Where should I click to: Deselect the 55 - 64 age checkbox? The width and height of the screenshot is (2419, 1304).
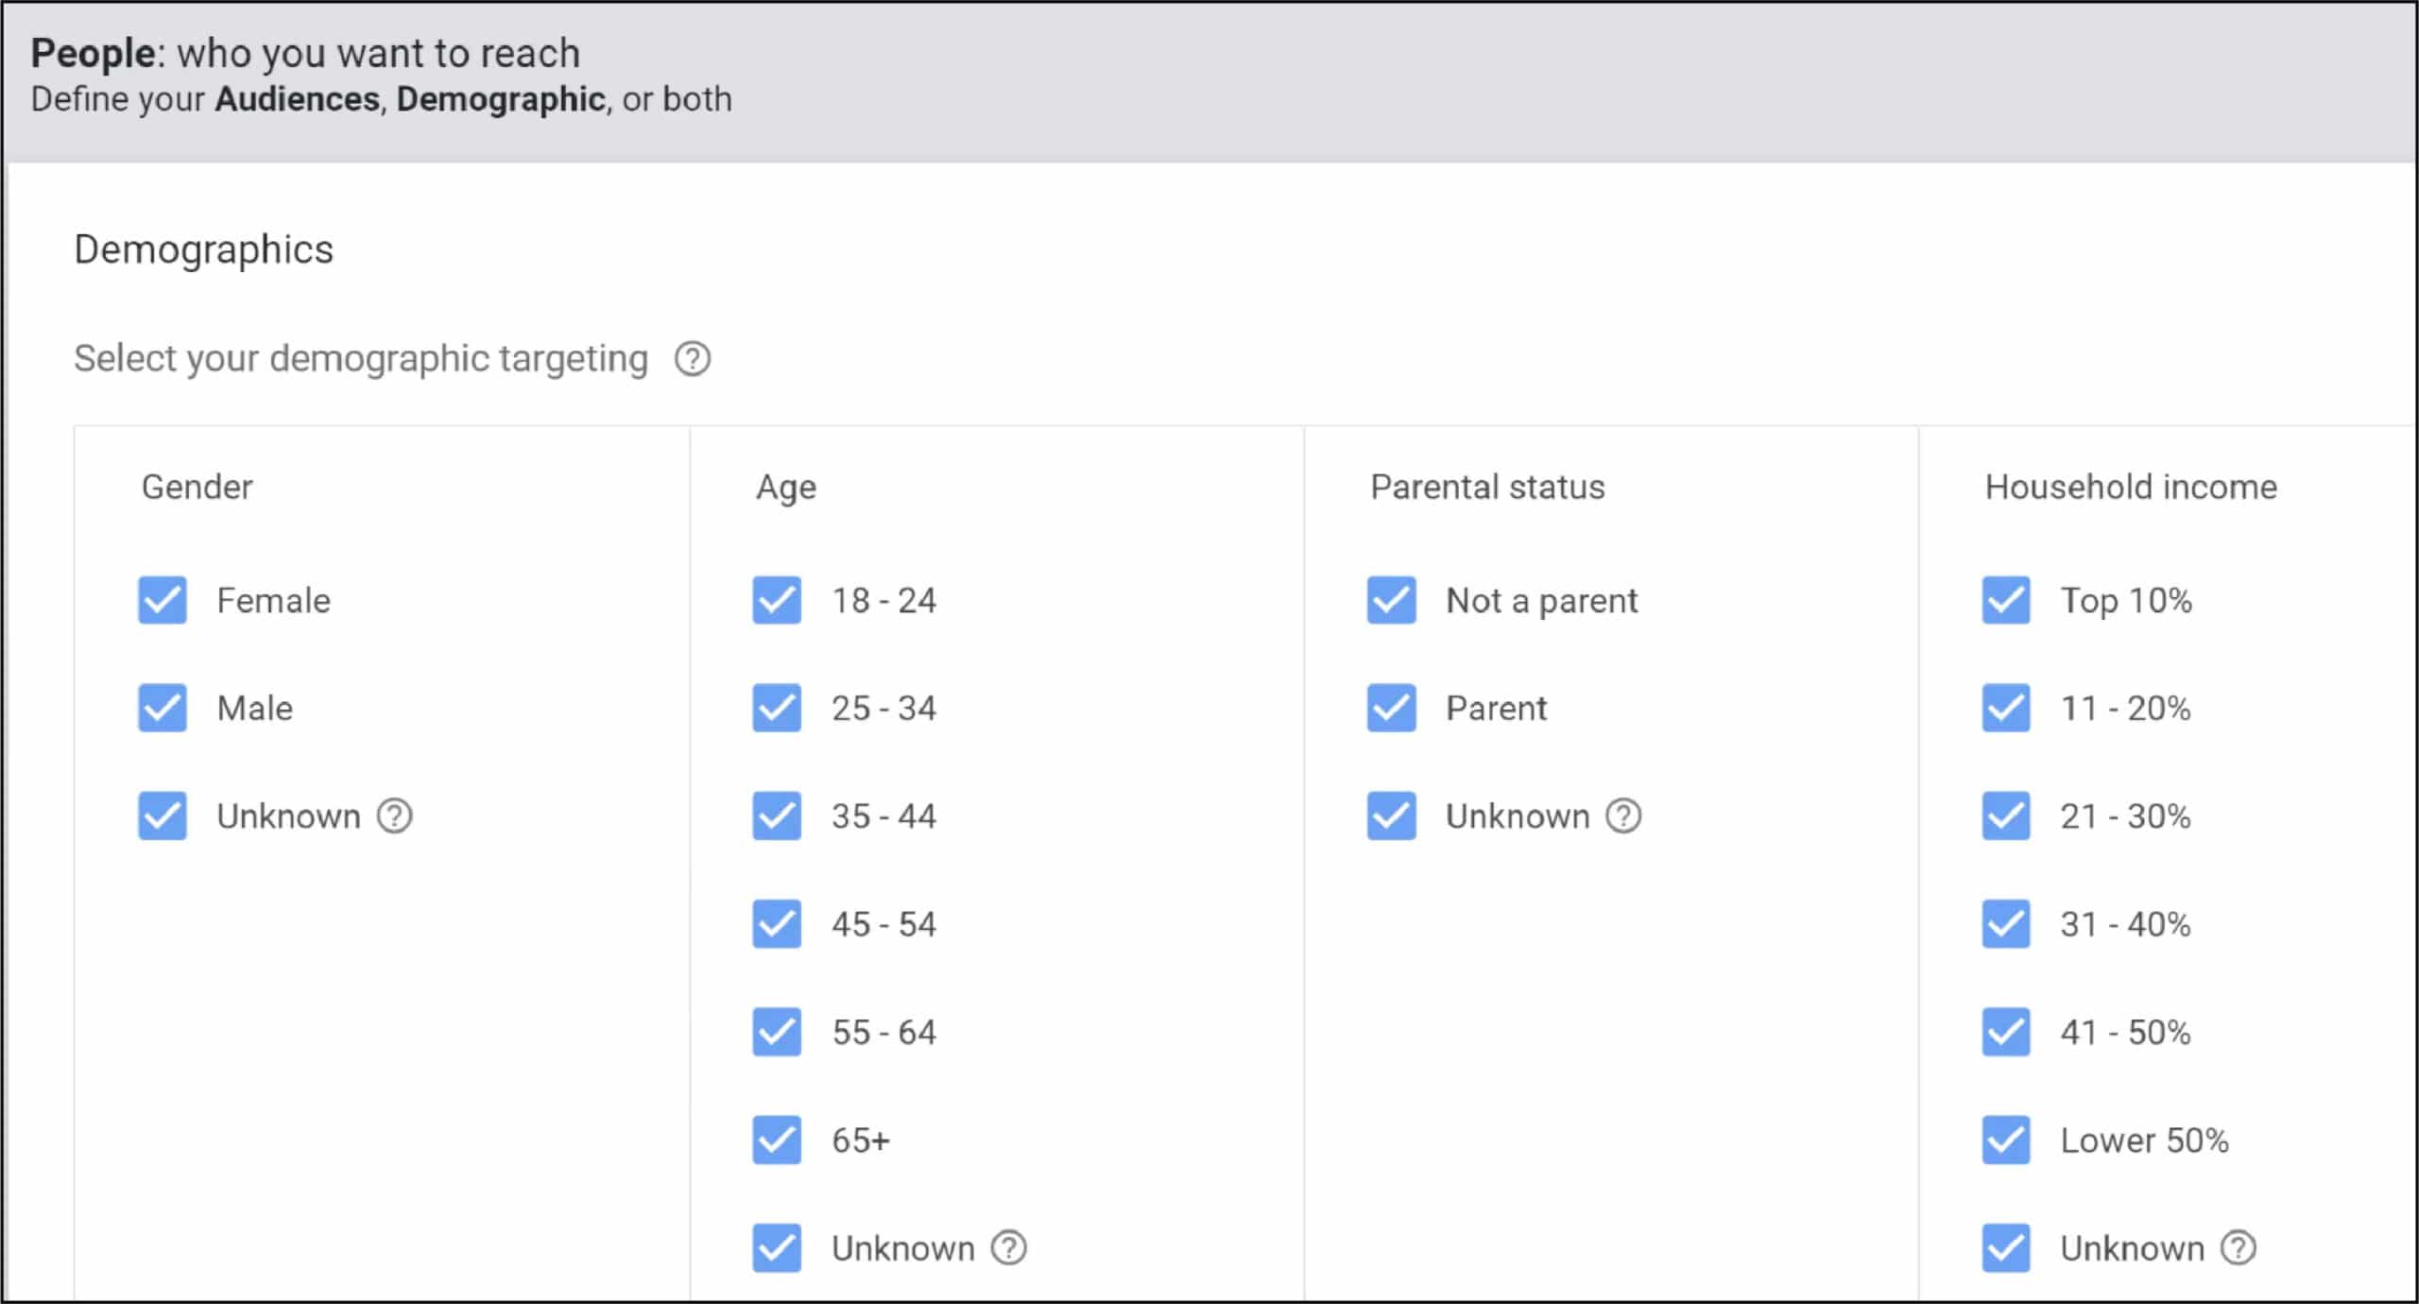pos(777,1032)
